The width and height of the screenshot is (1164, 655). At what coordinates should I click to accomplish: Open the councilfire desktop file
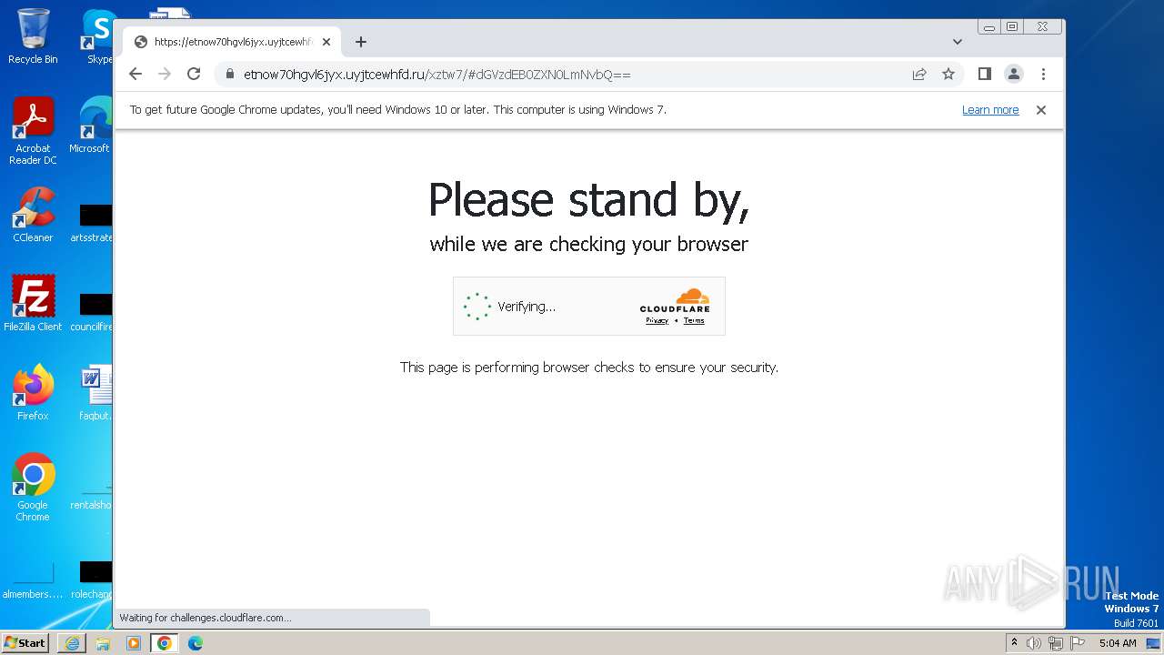pos(93,311)
